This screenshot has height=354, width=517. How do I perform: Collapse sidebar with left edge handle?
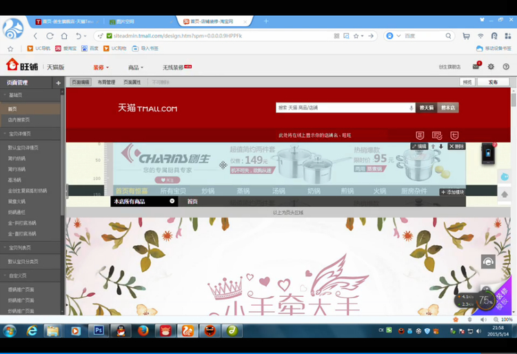[x=67, y=191]
